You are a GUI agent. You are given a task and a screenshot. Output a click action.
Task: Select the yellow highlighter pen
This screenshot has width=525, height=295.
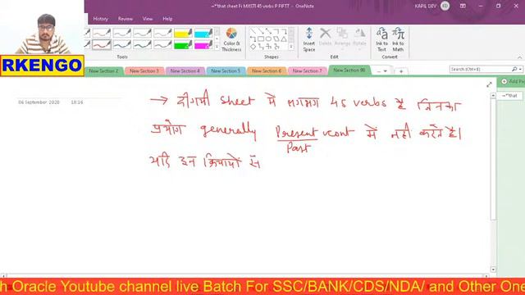183,33
